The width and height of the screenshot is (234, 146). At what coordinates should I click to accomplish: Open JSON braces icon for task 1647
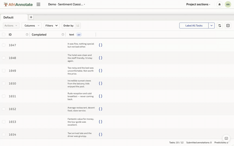pos(100,45)
